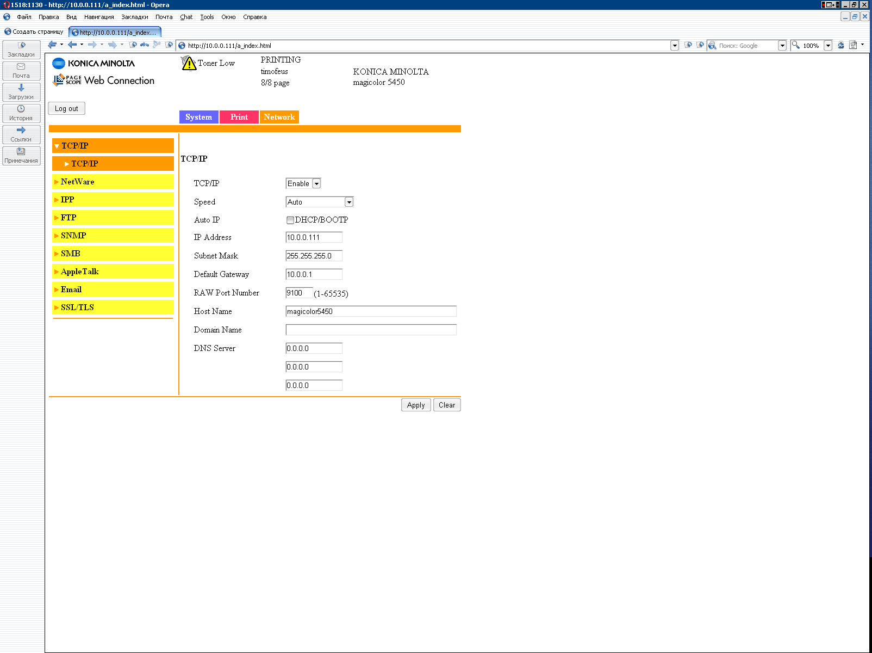872x653 pixels.
Task: Click the rewind (double back arrow) toolbar icon
Action: 52,45
